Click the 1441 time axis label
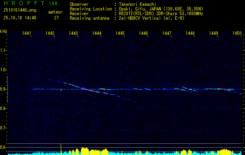Image resolution: width=245 pixels, height=155 pixels. click(x=26, y=33)
